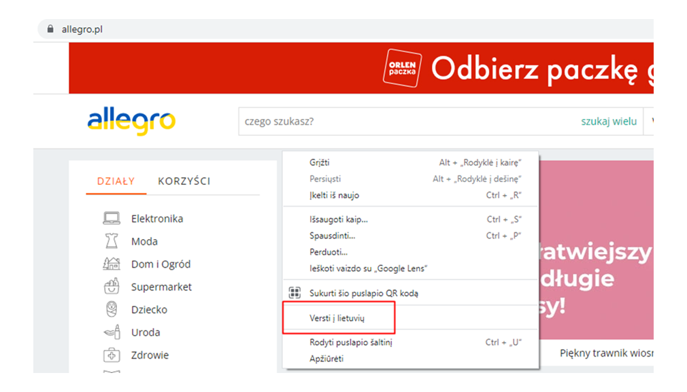Viewport: 687px width, 392px height.
Task: Open the Elektronika category link
Action: 156,219
